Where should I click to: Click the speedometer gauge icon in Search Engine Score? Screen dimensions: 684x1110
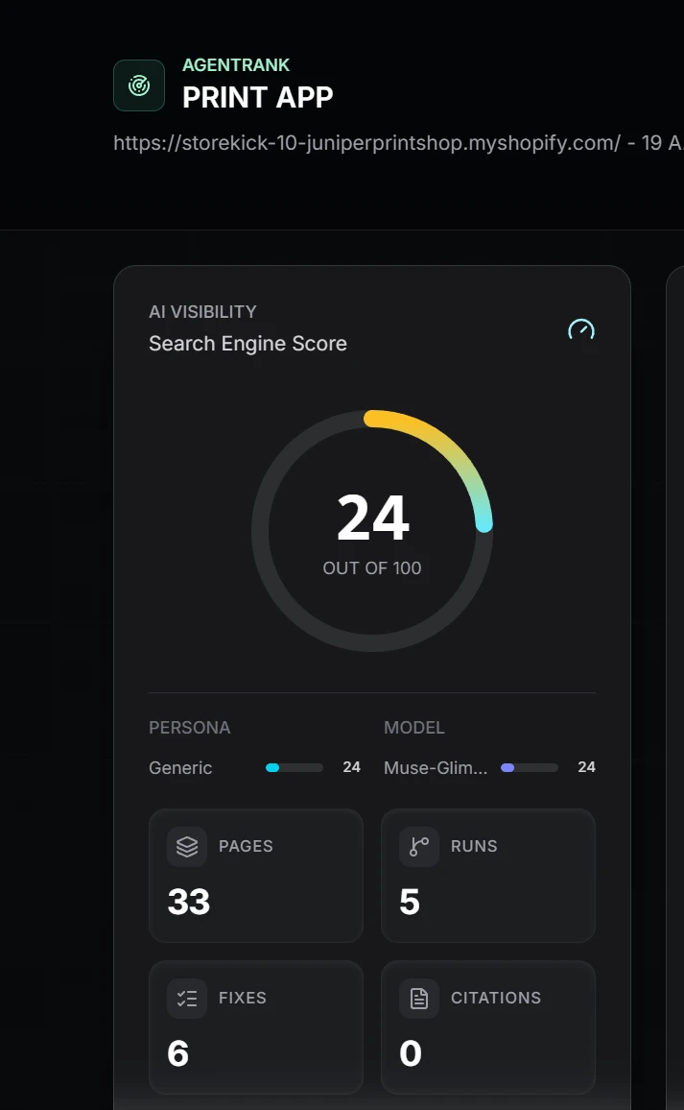coord(581,330)
